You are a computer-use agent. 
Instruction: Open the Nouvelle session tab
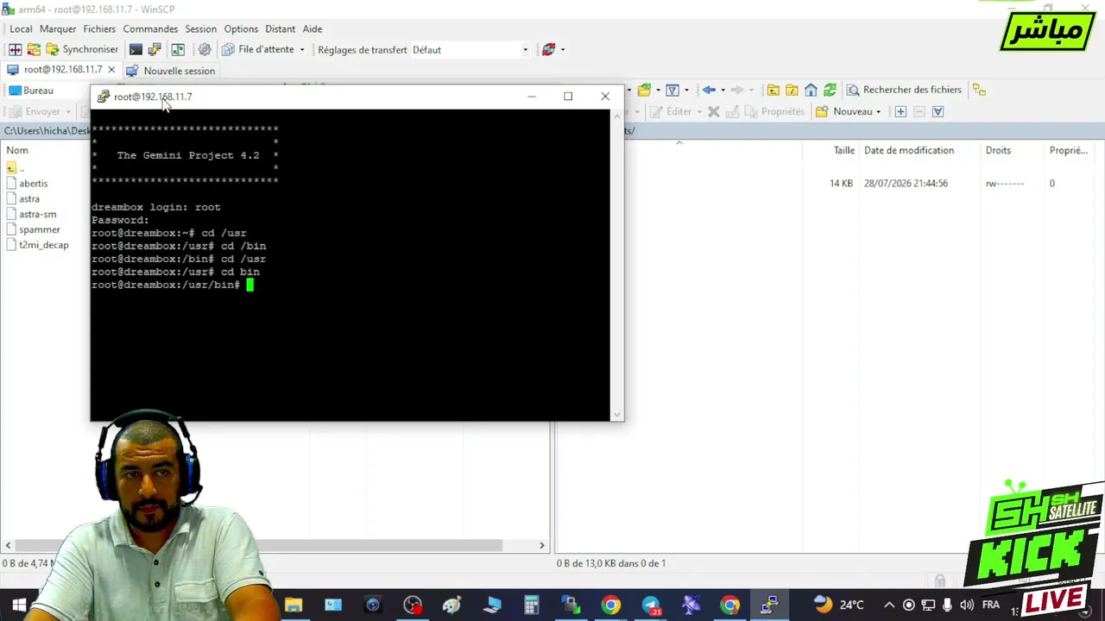tap(171, 71)
